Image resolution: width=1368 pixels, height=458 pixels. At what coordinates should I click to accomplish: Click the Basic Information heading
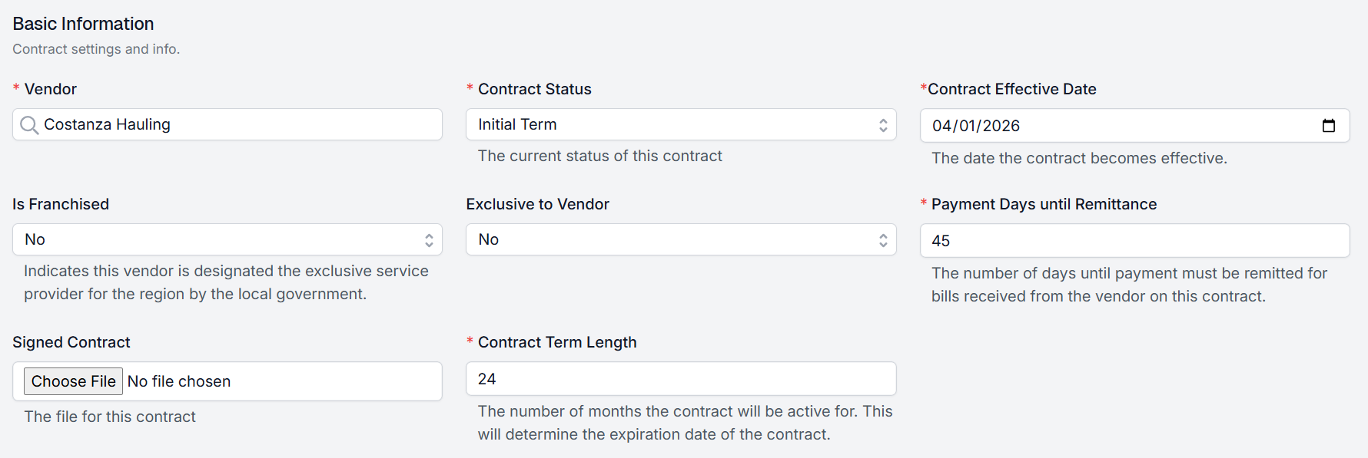click(x=83, y=24)
